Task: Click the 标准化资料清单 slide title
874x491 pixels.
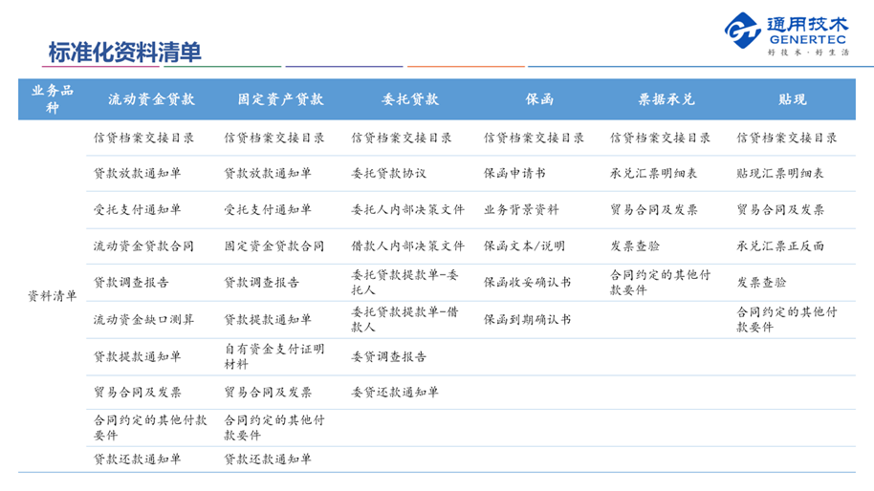Action: point(124,52)
